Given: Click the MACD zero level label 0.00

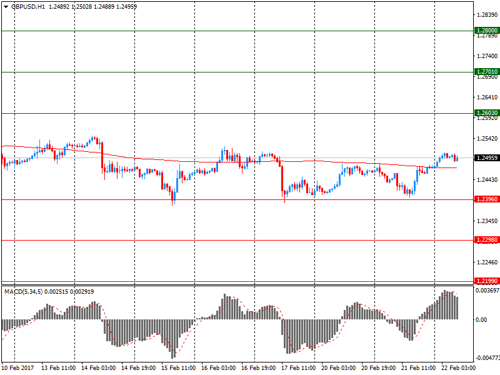Looking at the screenshot, I should pyautogui.click(x=481, y=319).
